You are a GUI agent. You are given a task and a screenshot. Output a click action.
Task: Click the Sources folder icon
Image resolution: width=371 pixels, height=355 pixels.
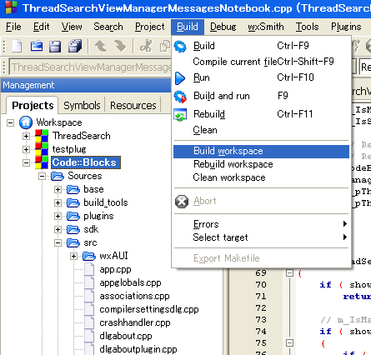pyautogui.click(x=58, y=176)
